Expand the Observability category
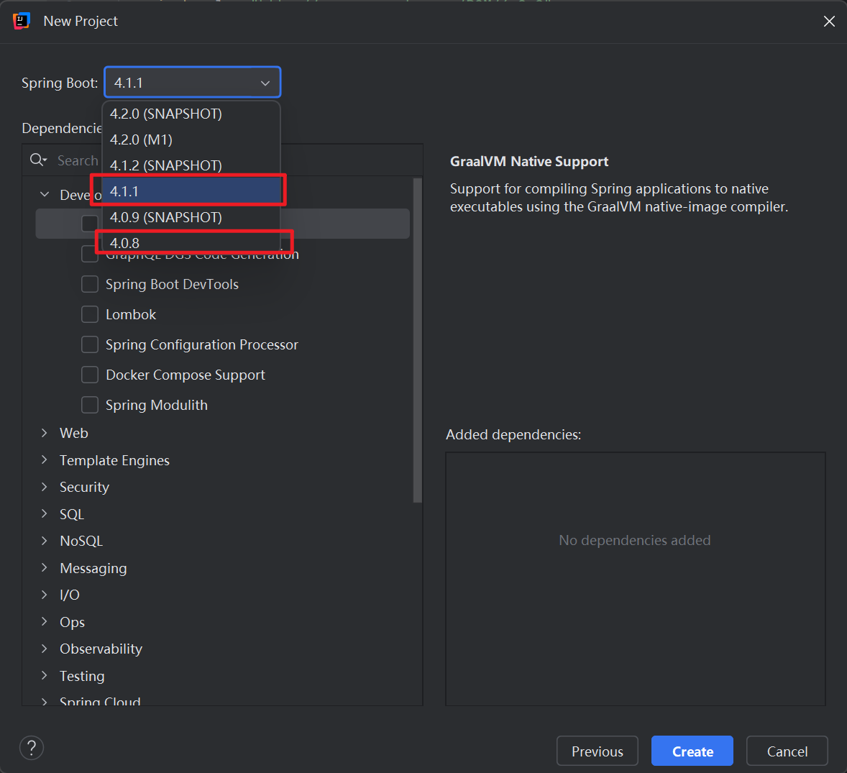Viewport: 847px width, 773px height. point(45,649)
